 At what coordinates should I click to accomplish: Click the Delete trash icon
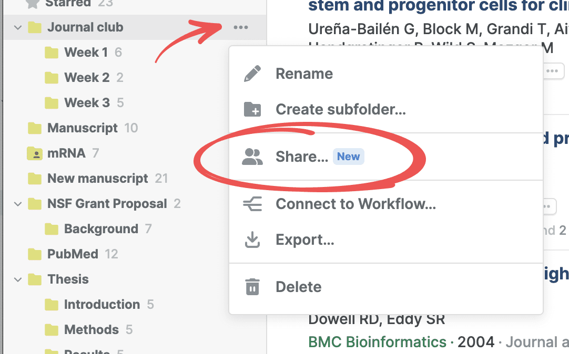[x=252, y=287]
